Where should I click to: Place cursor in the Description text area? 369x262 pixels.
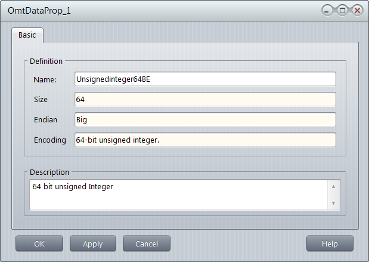click(x=178, y=195)
